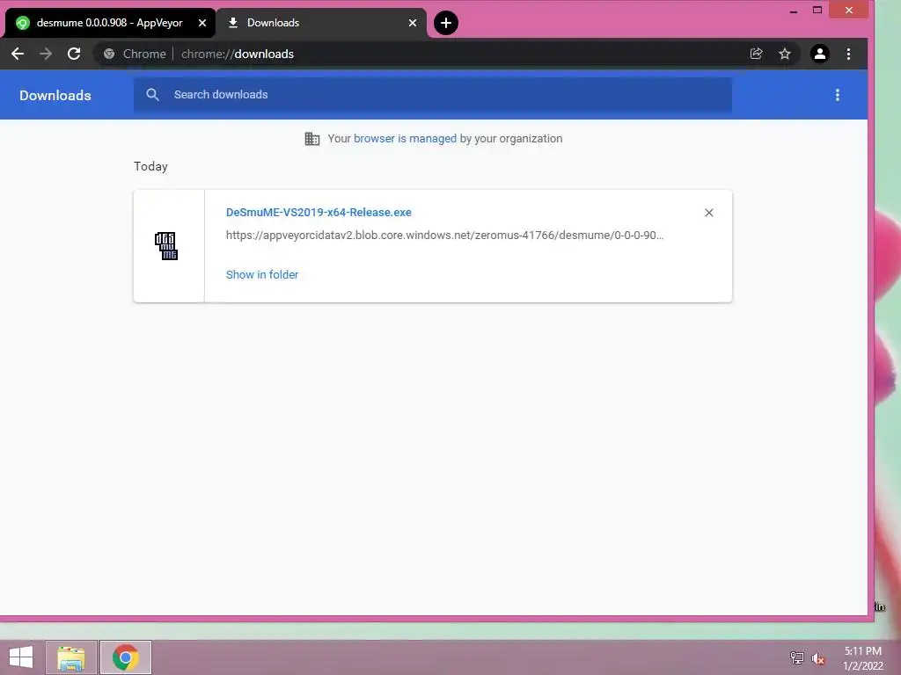Open File Explorer from taskbar
Screen dimensions: 901x675
tap(70, 657)
